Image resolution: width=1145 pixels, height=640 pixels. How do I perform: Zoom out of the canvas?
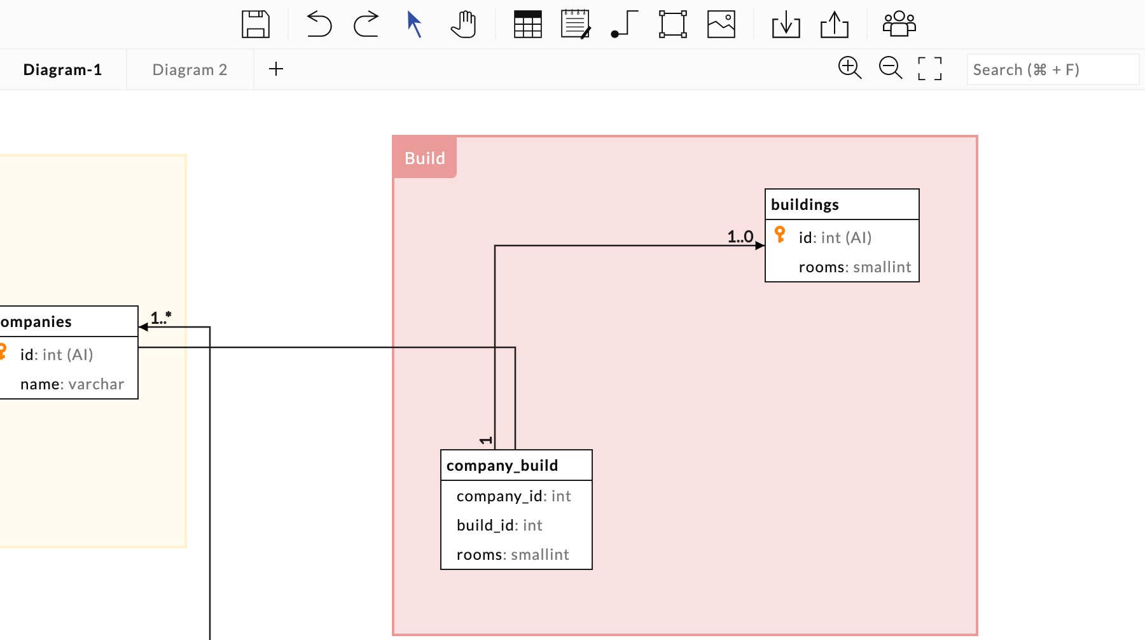pos(890,67)
